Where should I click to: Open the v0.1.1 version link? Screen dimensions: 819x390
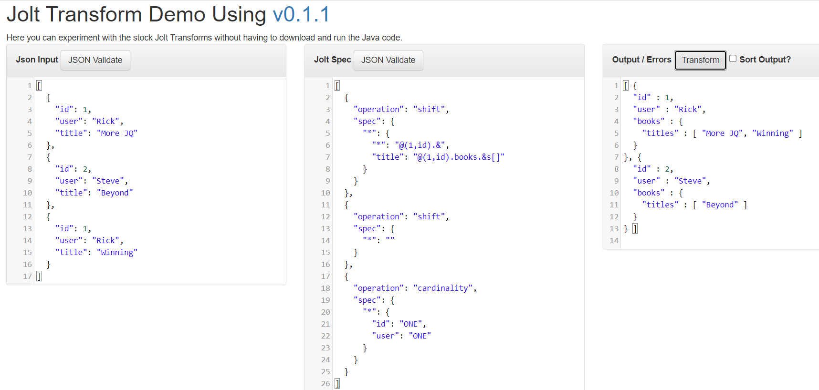tap(301, 14)
